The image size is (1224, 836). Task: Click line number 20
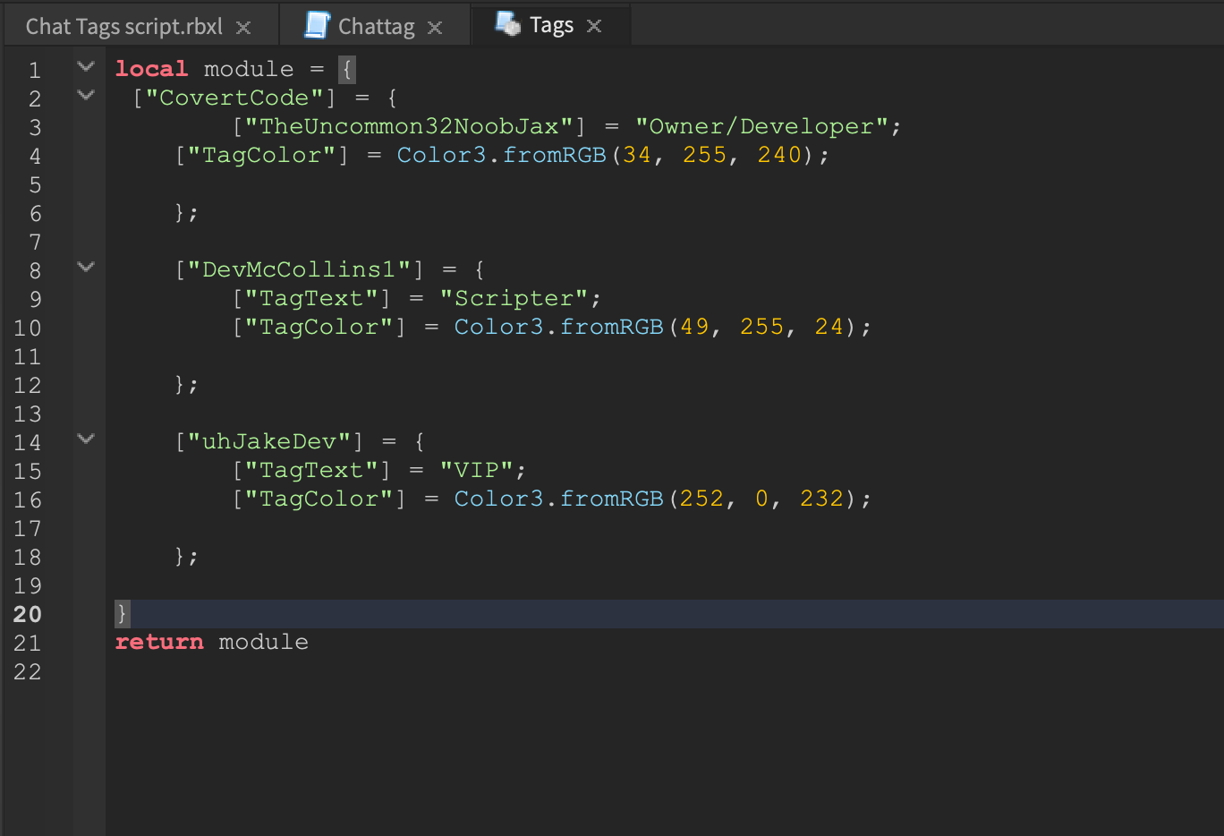click(28, 614)
